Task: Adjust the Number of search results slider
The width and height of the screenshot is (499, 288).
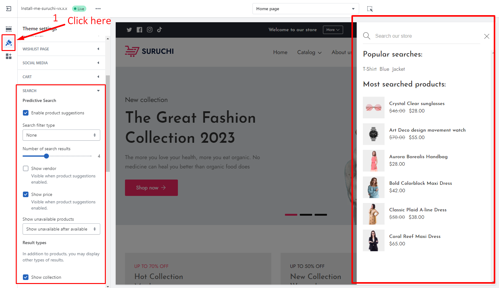Action: (46, 156)
